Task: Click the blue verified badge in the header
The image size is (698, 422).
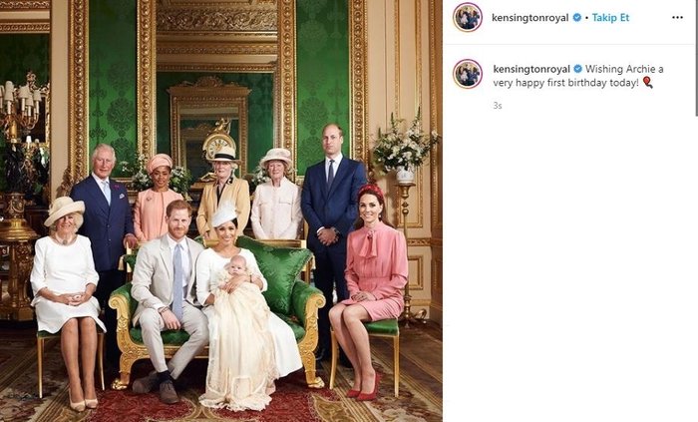Action: (x=577, y=17)
